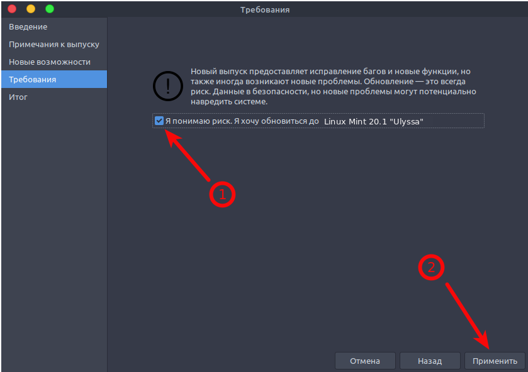Click the upgrade warning message text
Image resolution: width=528 pixels, height=372 pixels.
click(x=334, y=87)
